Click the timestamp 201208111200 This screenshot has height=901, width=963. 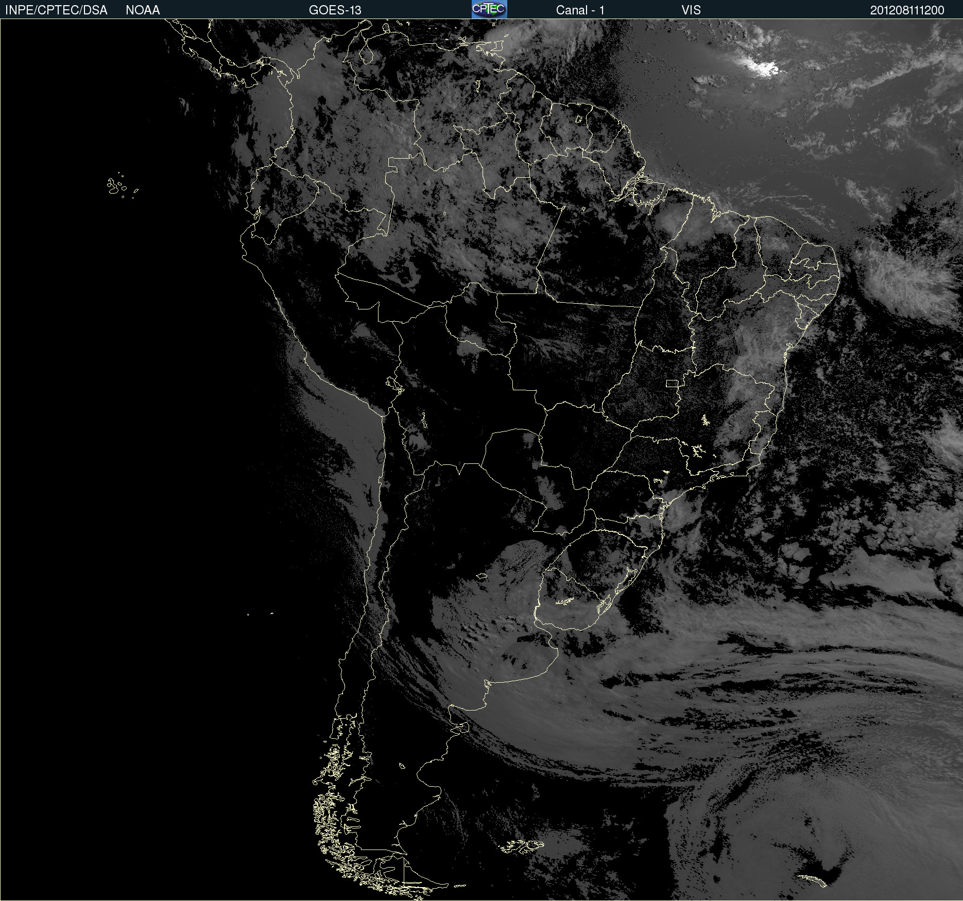(x=907, y=10)
